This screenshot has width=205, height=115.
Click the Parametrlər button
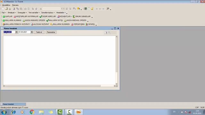pyautogui.click(x=51, y=32)
